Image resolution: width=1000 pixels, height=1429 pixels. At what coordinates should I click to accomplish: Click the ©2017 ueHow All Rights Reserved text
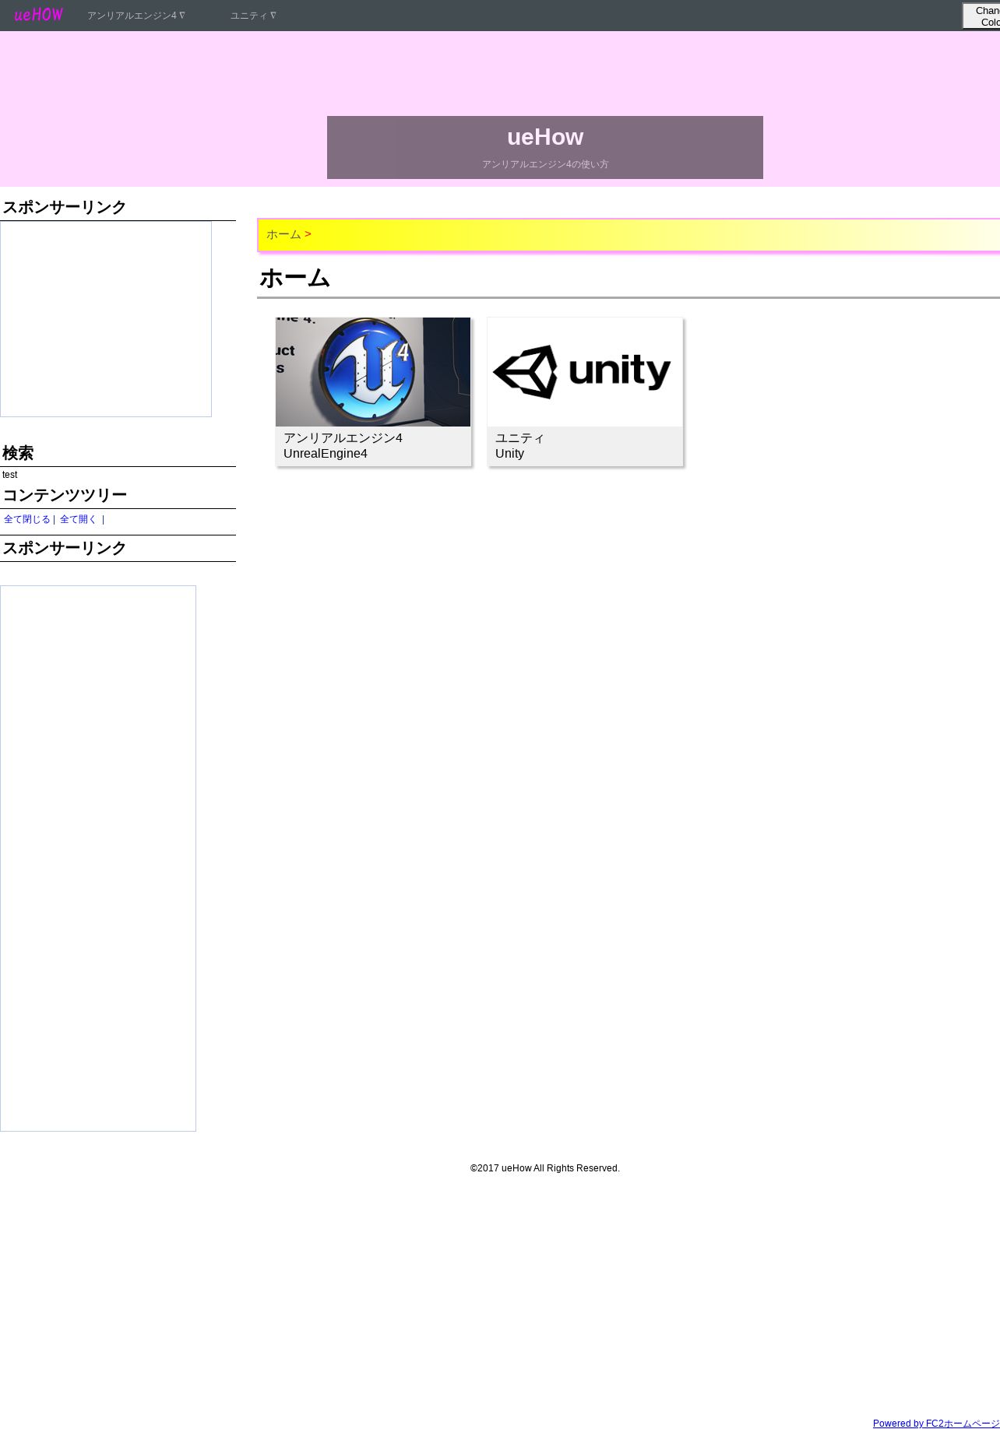545,1168
